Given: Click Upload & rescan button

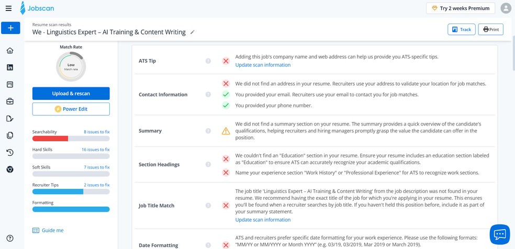Looking at the screenshot, I should pyautogui.click(x=71, y=94).
